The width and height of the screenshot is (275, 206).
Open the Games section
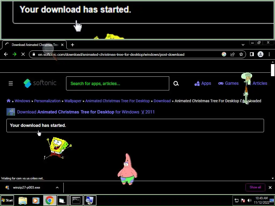pos(228,83)
